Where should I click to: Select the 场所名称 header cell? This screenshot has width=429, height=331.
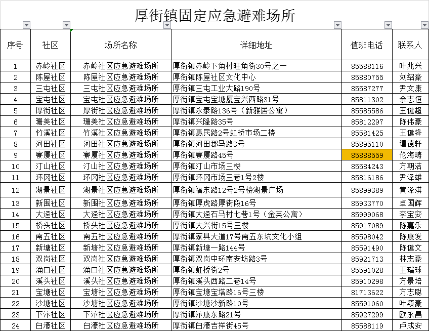coord(120,45)
